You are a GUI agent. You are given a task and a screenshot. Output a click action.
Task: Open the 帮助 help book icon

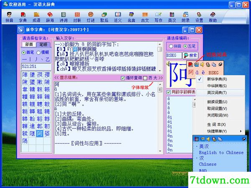(213, 17)
